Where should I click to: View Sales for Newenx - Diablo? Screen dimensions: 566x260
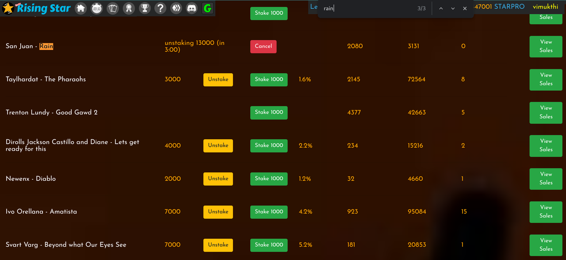pyautogui.click(x=546, y=179)
